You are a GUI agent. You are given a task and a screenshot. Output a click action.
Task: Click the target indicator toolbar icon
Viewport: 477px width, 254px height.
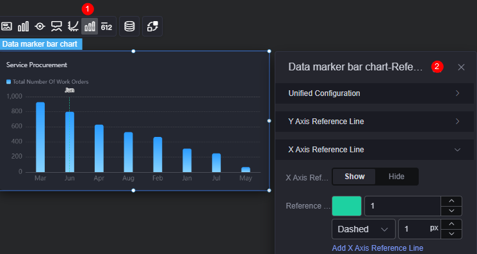pyautogui.click(x=40, y=26)
